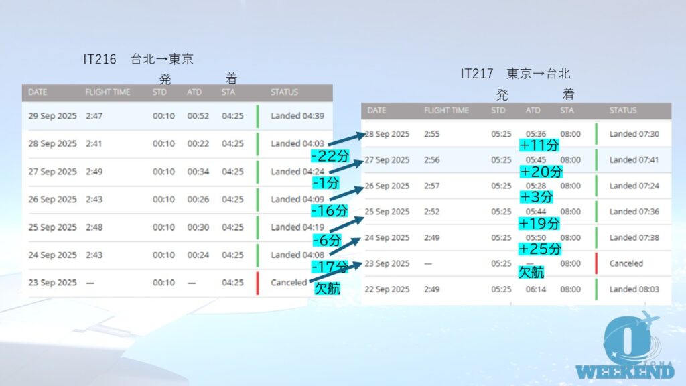The image size is (686, 386).
Task: Click green status bar beside Landed 08:03
Action: coord(596,289)
